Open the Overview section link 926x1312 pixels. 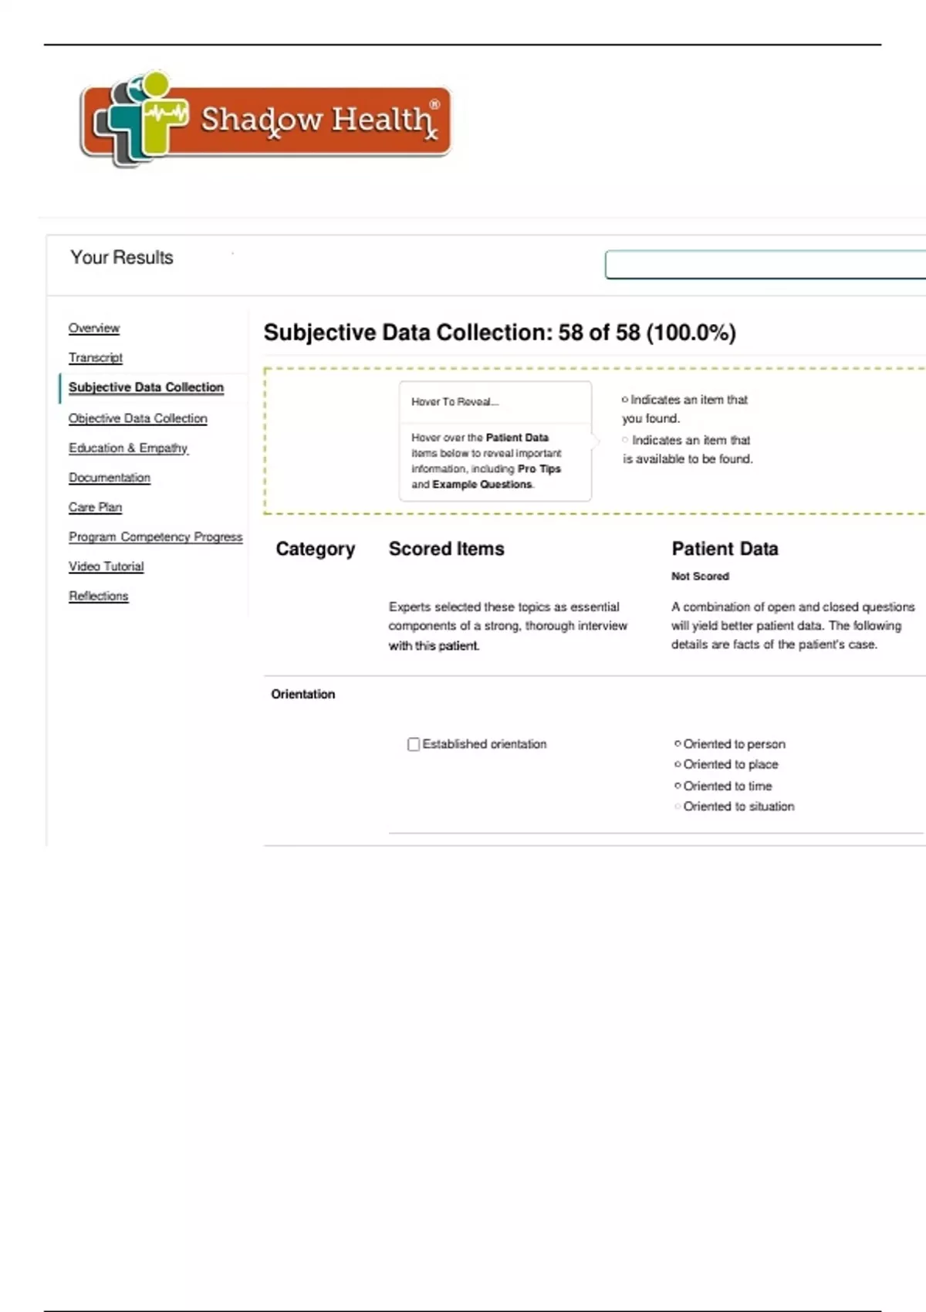[94, 328]
